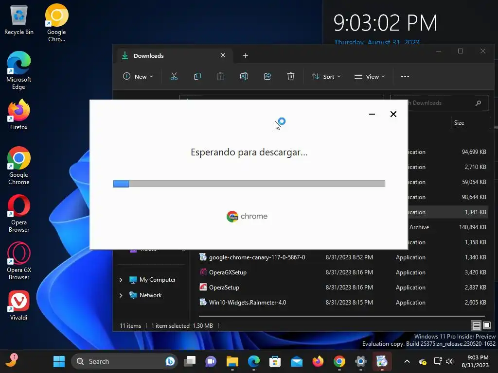Open the View dropdown in Explorer
Screen dimensions: 498x373
[370, 76]
